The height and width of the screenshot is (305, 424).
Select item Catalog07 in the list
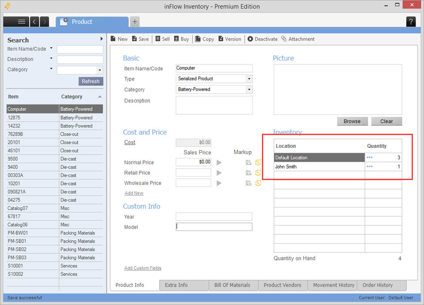(55, 208)
